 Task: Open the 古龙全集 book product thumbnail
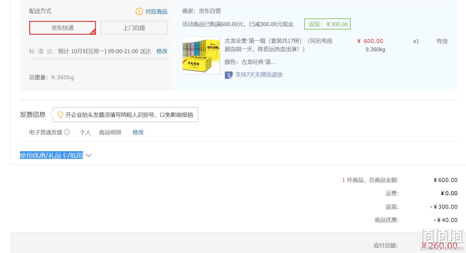click(x=201, y=55)
